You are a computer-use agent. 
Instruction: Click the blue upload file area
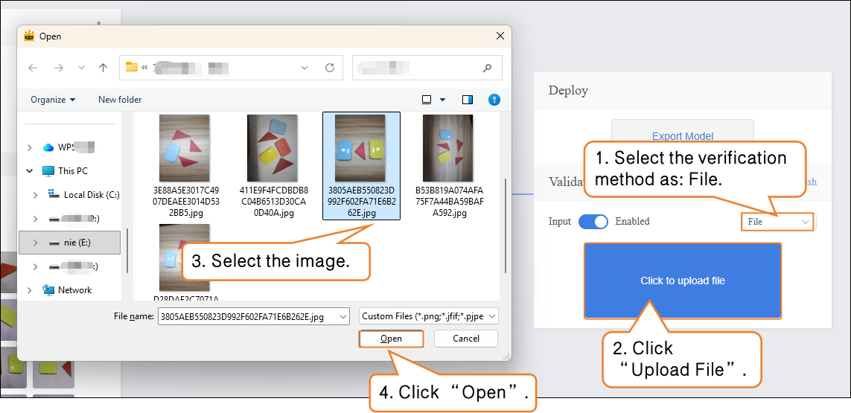pyautogui.click(x=682, y=281)
